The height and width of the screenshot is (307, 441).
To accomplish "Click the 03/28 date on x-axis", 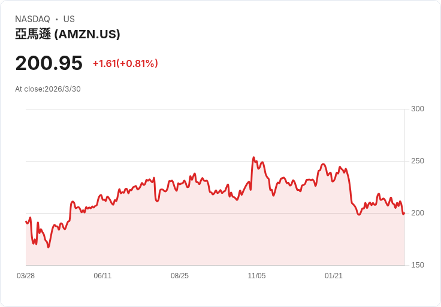I will (26, 276).
